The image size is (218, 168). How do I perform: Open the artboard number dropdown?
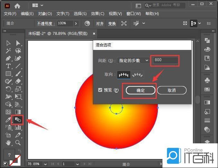77,164
